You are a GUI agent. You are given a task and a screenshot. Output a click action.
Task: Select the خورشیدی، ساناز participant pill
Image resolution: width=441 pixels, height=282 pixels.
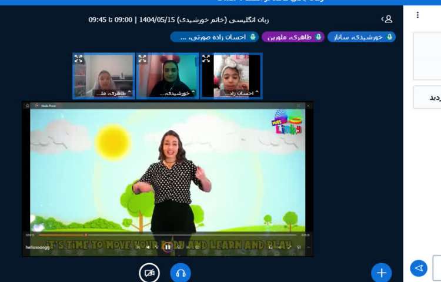(362, 37)
